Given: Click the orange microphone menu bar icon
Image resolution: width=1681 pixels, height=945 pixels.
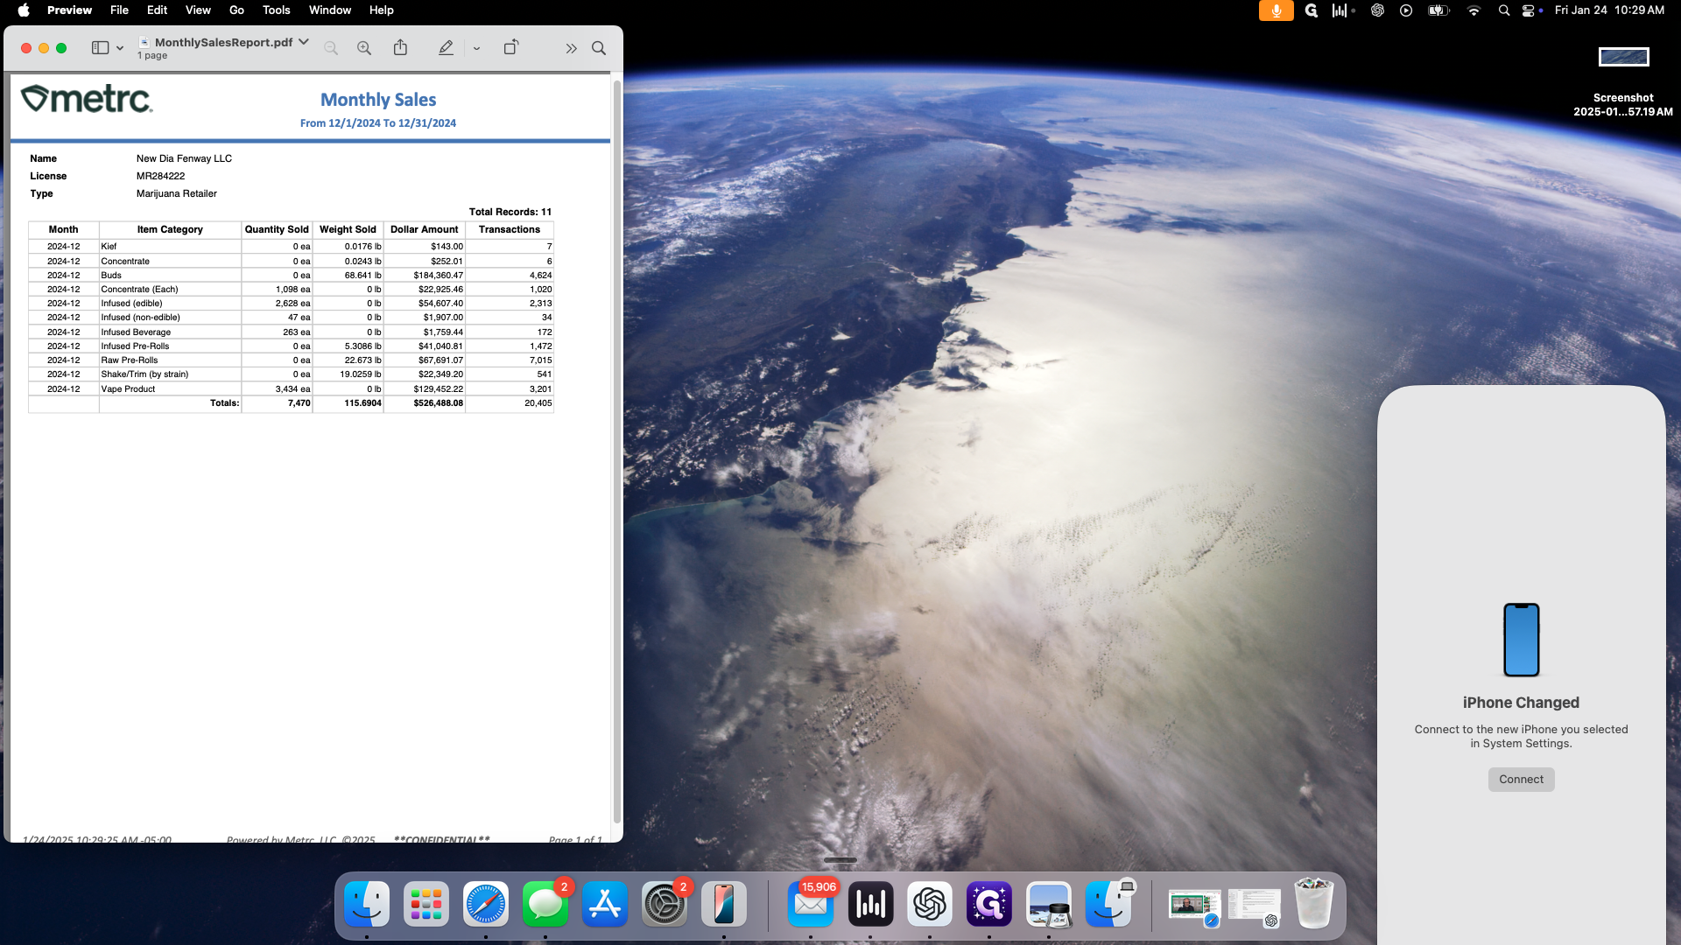Looking at the screenshot, I should (x=1276, y=10).
